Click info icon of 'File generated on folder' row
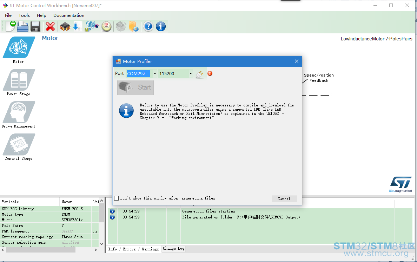 [112, 217]
